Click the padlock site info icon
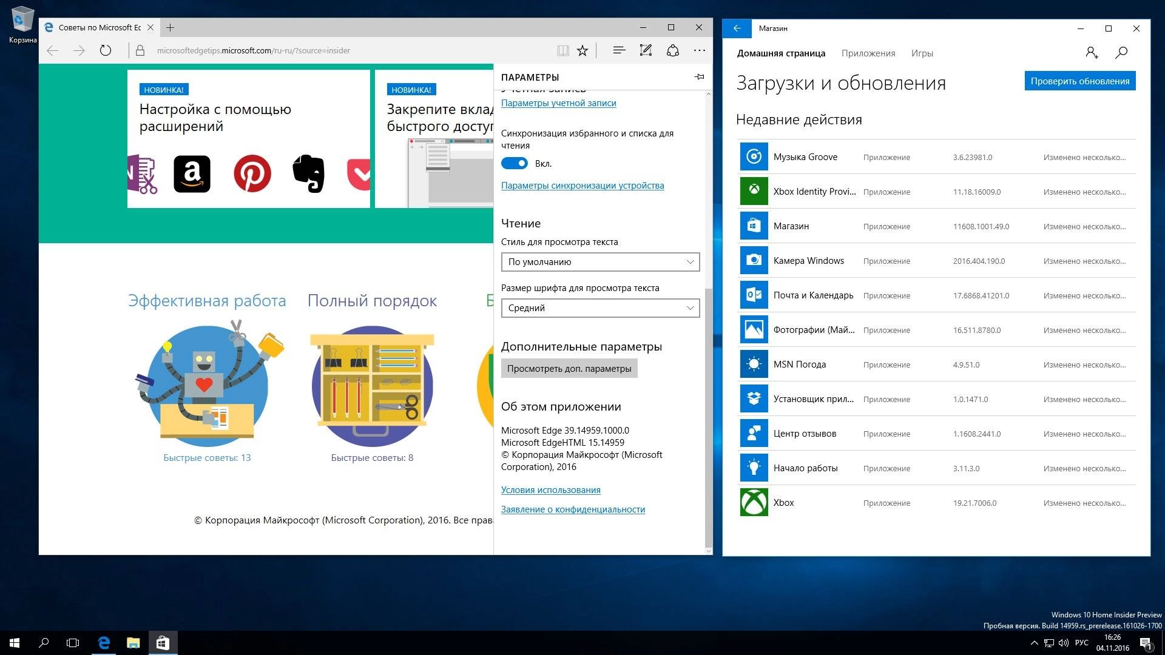1165x655 pixels. [x=140, y=51]
